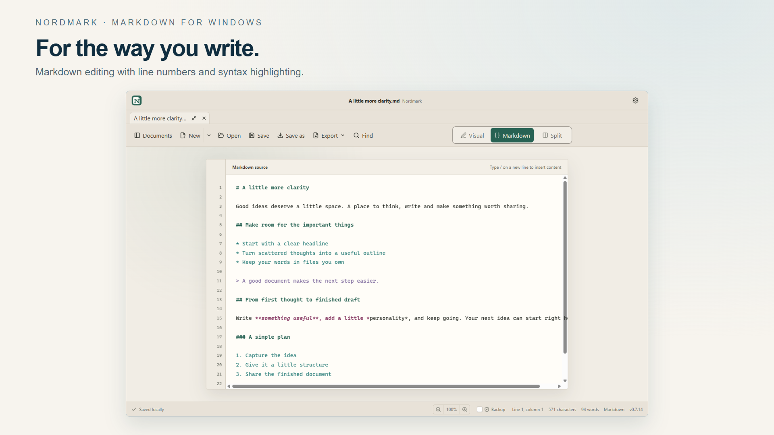Click the v0.7.14 version label
The height and width of the screenshot is (435, 774).
coord(636,410)
